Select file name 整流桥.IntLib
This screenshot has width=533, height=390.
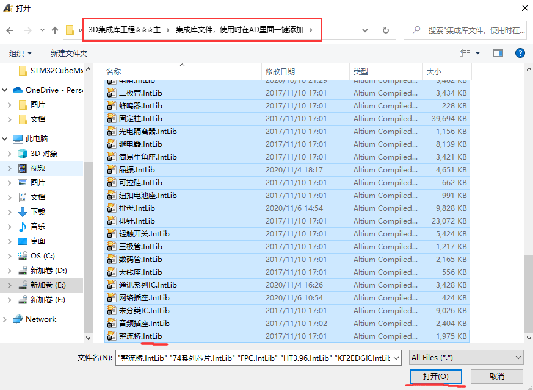(x=140, y=336)
